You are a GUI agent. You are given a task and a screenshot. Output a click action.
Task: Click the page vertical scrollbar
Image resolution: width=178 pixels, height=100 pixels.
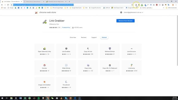tap(177, 41)
